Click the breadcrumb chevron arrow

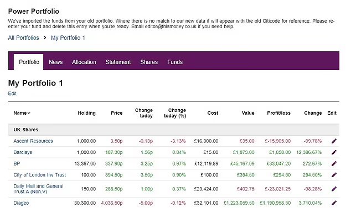(x=45, y=38)
